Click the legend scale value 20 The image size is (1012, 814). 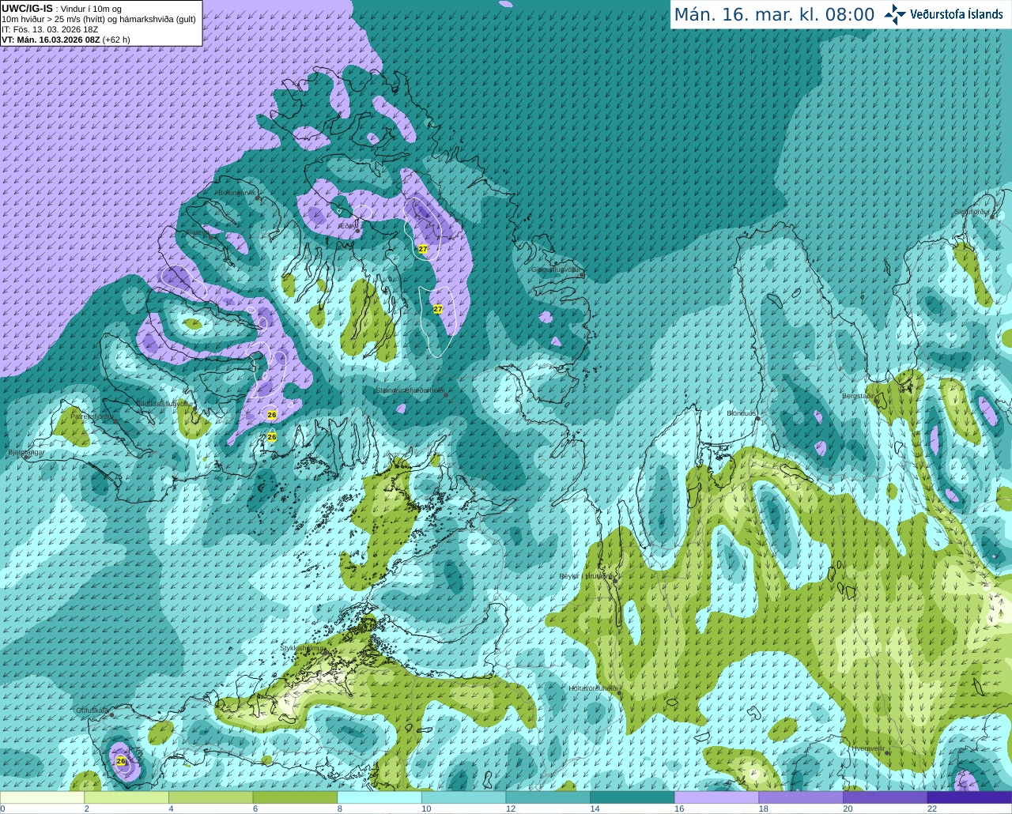[x=848, y=808]
